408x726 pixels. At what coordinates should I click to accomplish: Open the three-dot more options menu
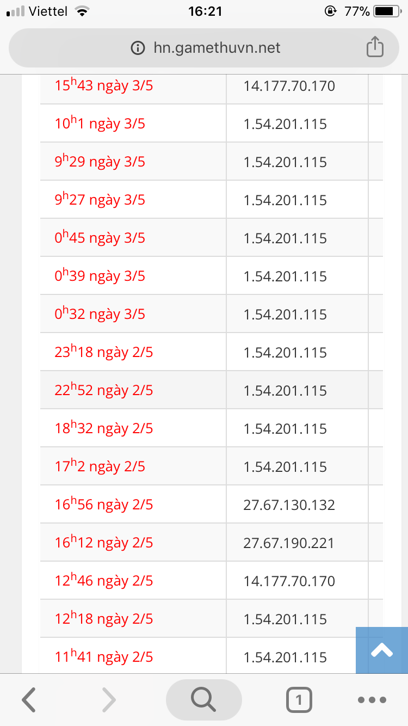click(x=373, y=699)
